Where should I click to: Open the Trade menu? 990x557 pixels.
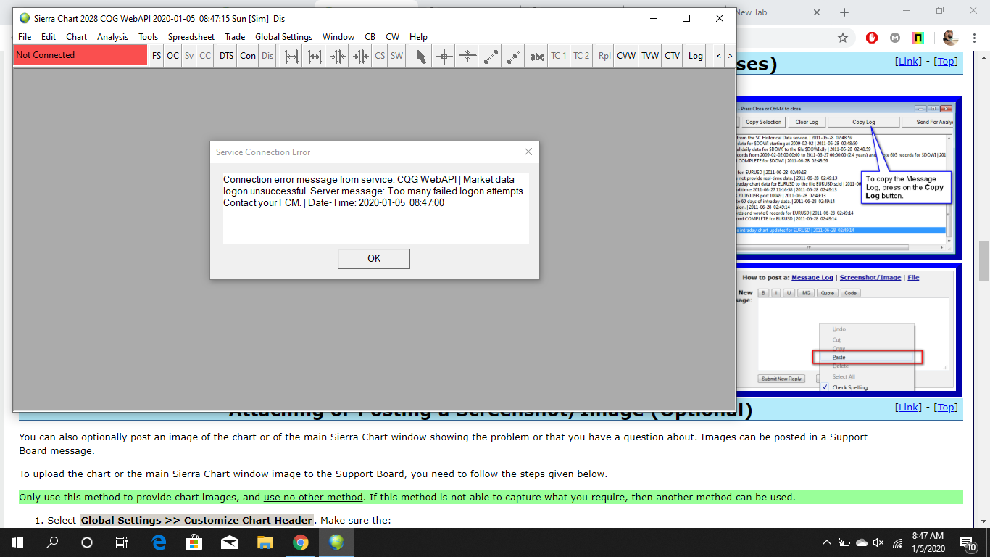pos(235,37)
